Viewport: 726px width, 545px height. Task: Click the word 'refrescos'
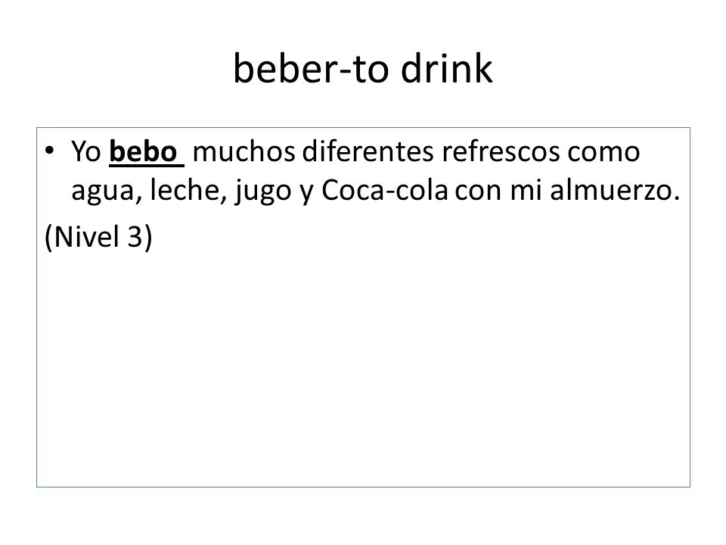pyautogui.click(x=501, y=151)
